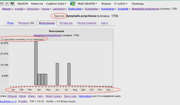Expand the Explore Data dropdown

56,4
